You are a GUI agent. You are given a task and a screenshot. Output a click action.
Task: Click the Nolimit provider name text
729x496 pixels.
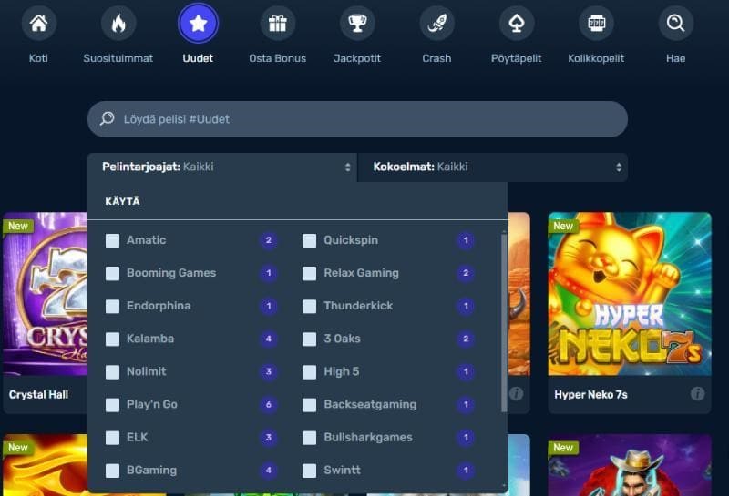click(147, 371)
